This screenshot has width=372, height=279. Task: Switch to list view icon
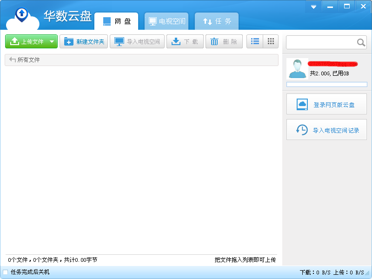(255, 41)
